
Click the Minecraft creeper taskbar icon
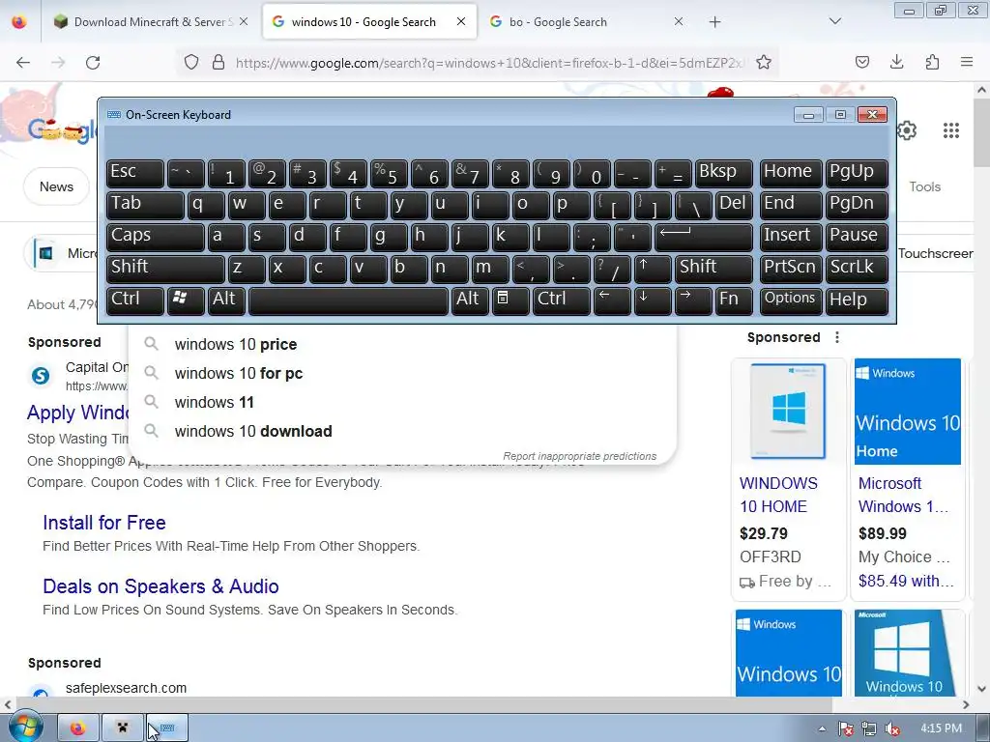(x=123, y=728)
